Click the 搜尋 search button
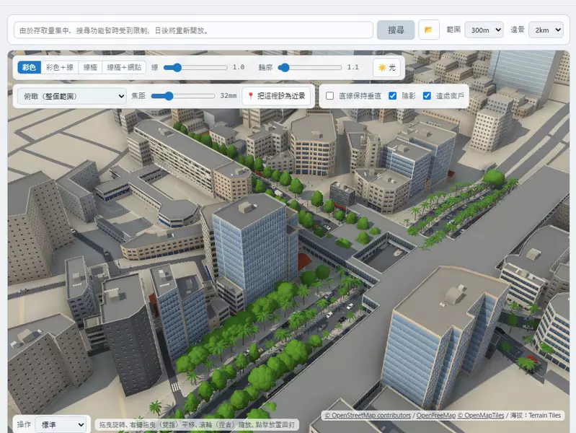This screenshot has width=576, height=433. (x=396, y=30)
